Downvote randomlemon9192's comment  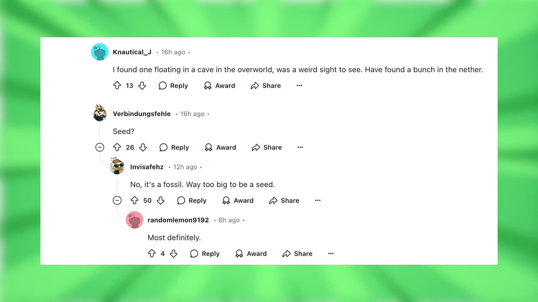click(173, 254)
